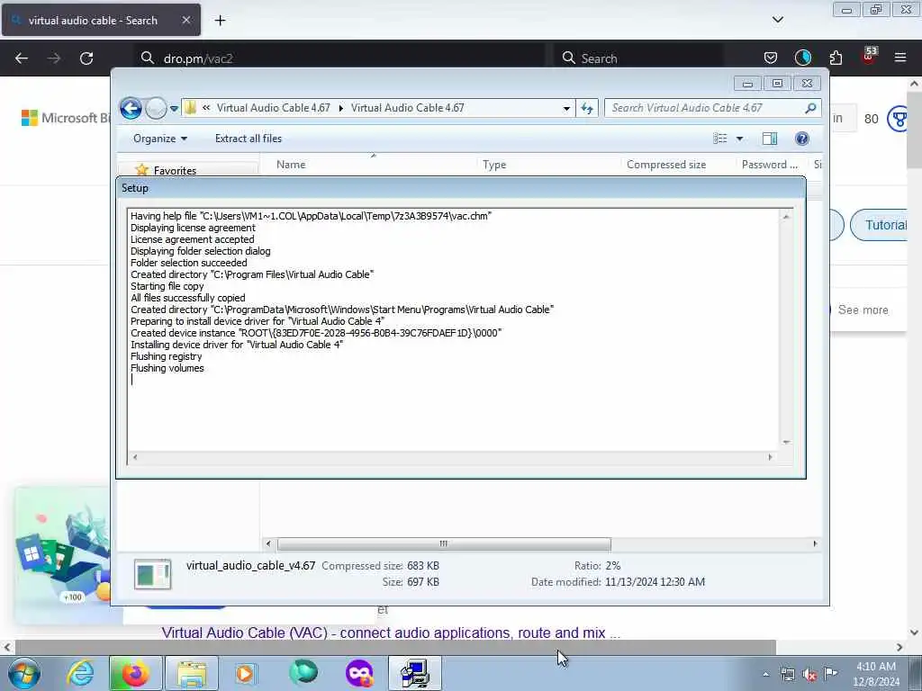This screenshot has width=922, height=691.
Task: Toggle the Explorer preview pane icon
Action: pos(770,139)
